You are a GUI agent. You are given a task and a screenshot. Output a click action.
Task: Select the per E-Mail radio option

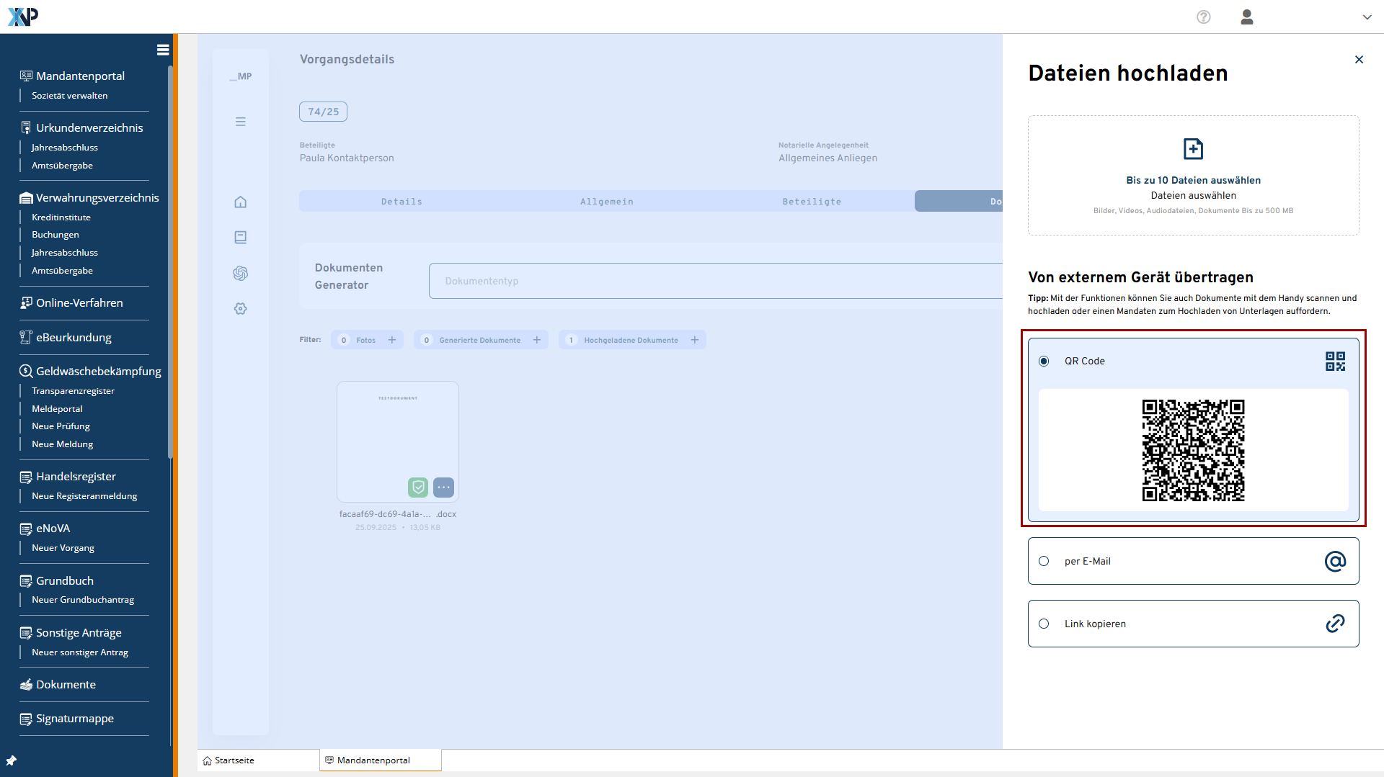click(1044, 561)
